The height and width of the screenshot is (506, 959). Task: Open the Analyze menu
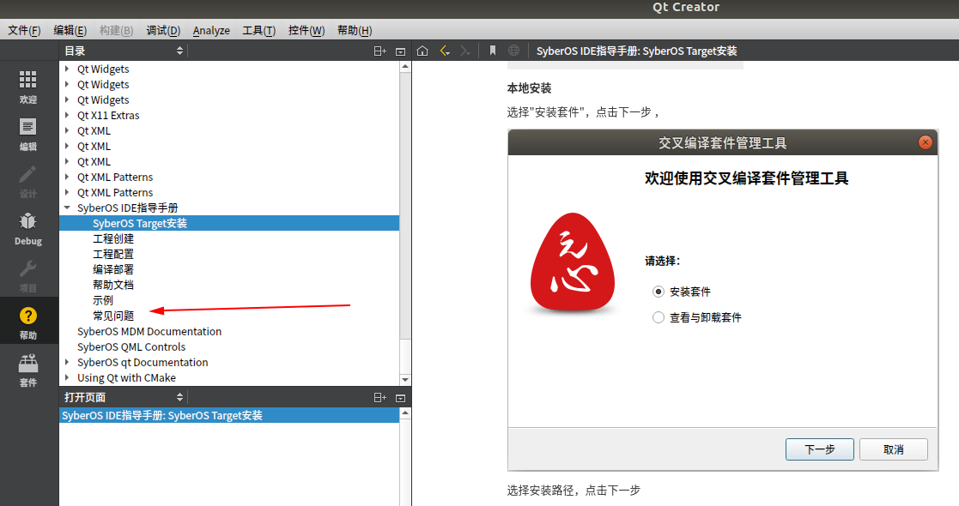(x=211, y=30)
